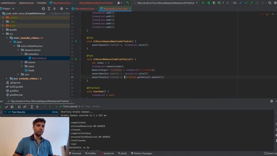
Task: Click Select Opened File target icon
Action: 43,9
